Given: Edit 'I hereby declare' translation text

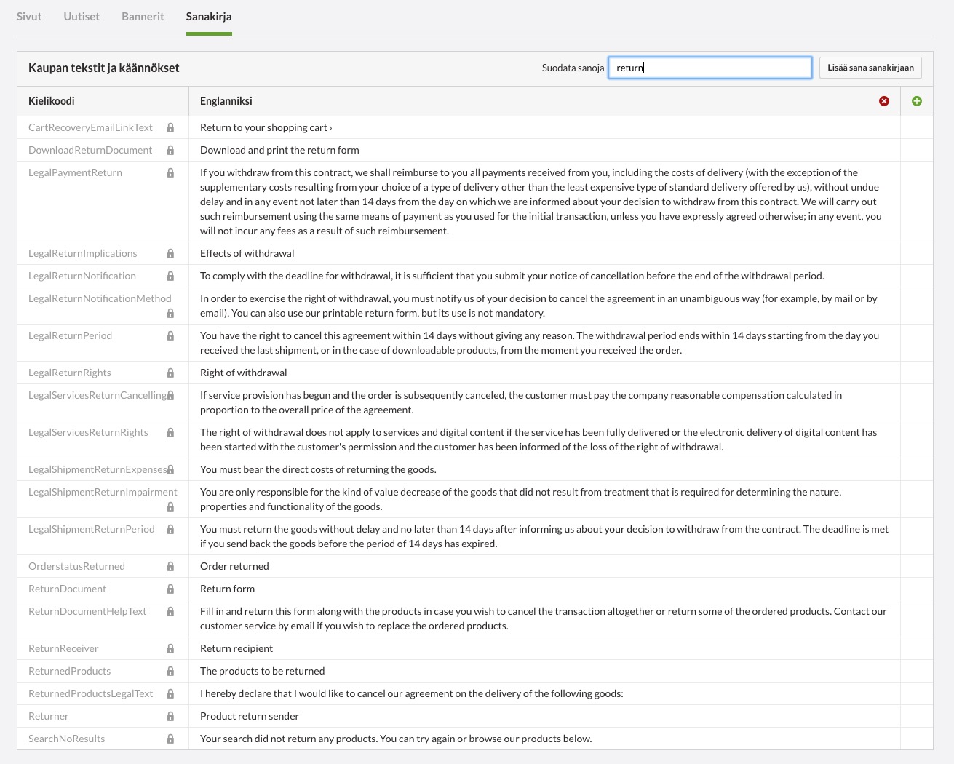Looking at the screenshot, I should [412, 693].
